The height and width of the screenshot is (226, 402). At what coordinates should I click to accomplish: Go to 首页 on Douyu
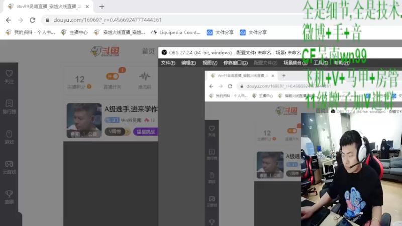coord(148,51)
